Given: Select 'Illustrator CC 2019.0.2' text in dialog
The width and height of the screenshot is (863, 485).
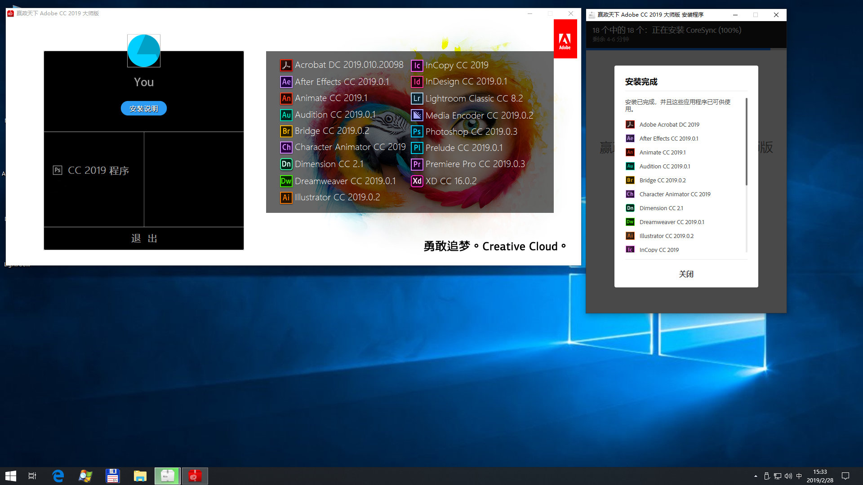Looking at the screenshot, I should point(667,236).
